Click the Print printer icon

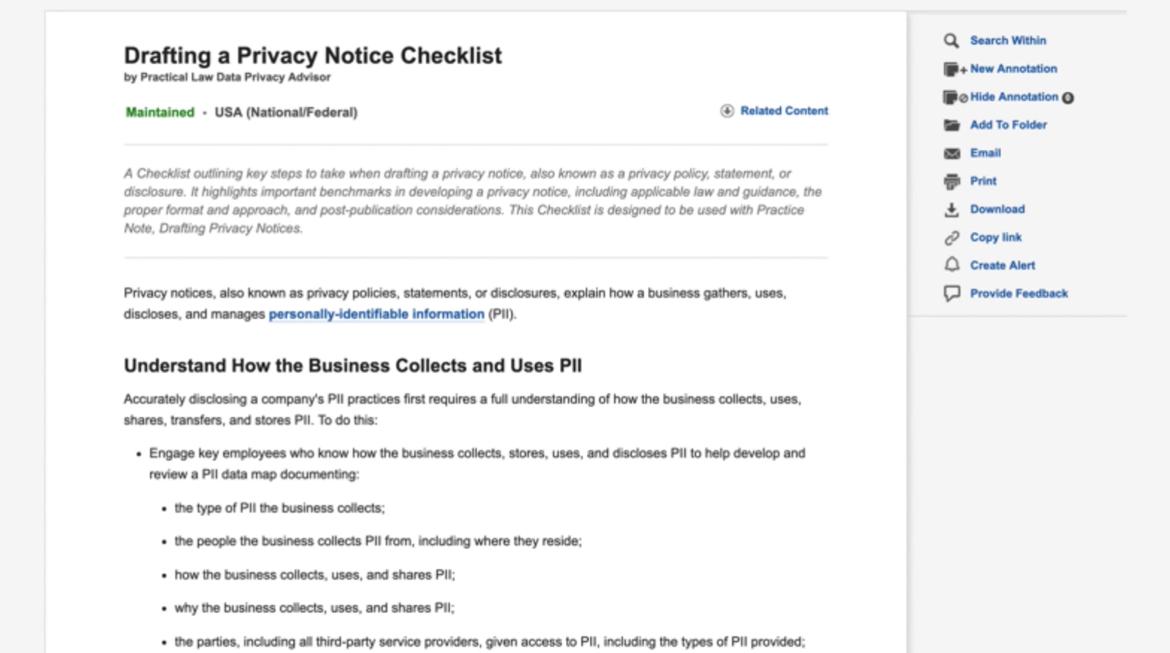coord(951,181)
